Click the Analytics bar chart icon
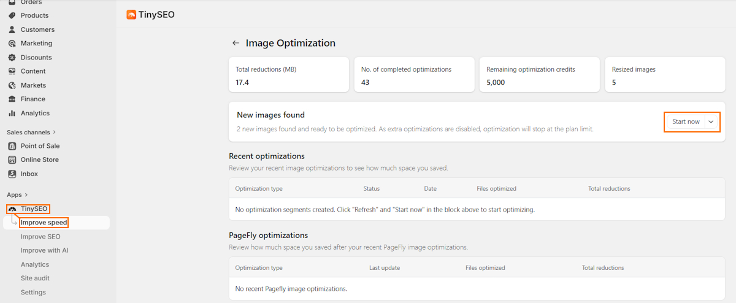 point(12,113)
